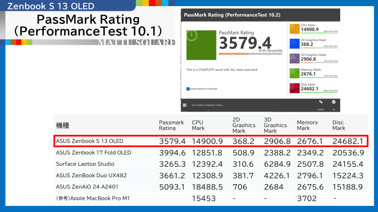Toggle the Submit Baseline to Passmark checkbox
This screenshot has height=212, width=378.
point(188,89)
